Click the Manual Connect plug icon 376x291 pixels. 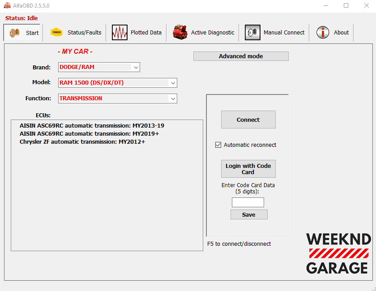coord(252,32)
